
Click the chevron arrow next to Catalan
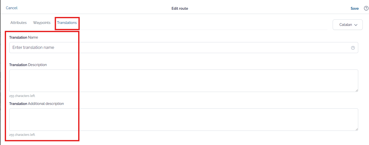pyautogui.click(x=356, y=25)
